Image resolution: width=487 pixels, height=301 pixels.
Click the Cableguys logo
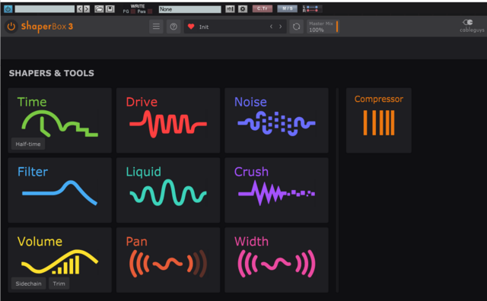tap(472, 26)
